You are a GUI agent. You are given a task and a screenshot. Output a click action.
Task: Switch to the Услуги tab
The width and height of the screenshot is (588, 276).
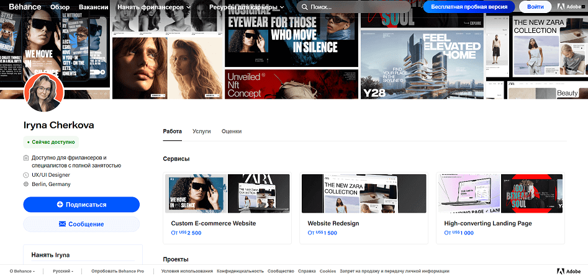(x=201, y=131)
